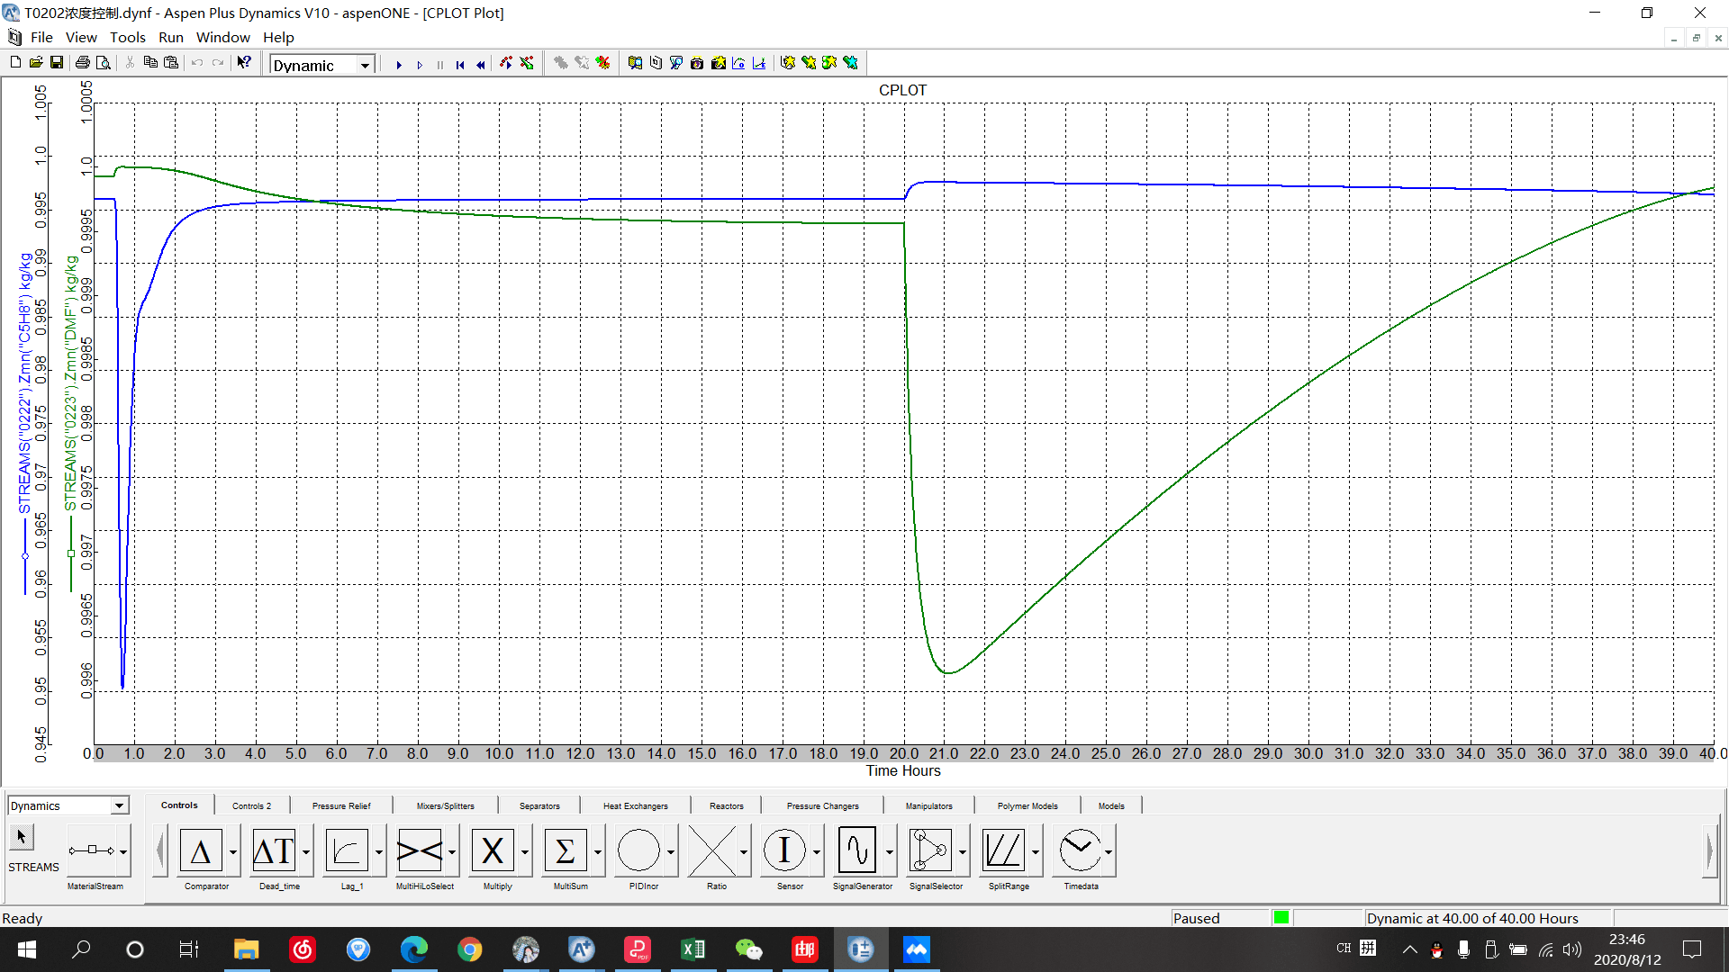Expand the Dynamics library dropdown
Image resolution: width=1729 pixels, height=972 pixels.
(119, 805)
